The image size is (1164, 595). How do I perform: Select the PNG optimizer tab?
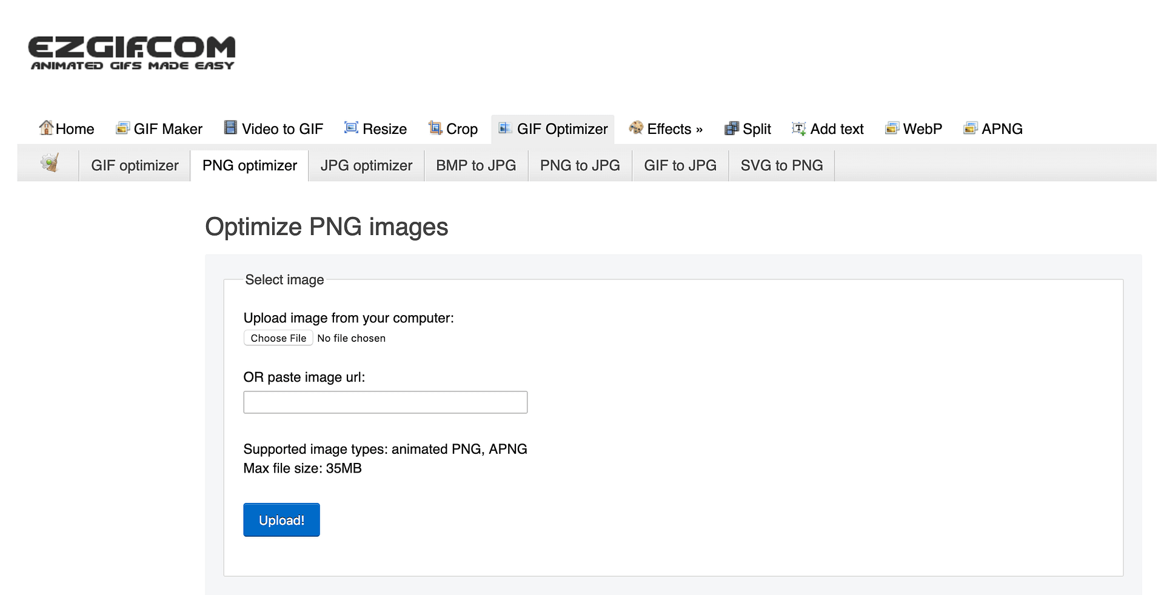pyautogui.click(x=250, y=165)
